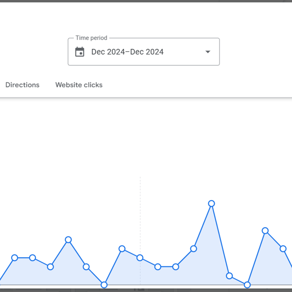292x292 pixels.
Task: Click the Time period field label
Action: point(91,38)
